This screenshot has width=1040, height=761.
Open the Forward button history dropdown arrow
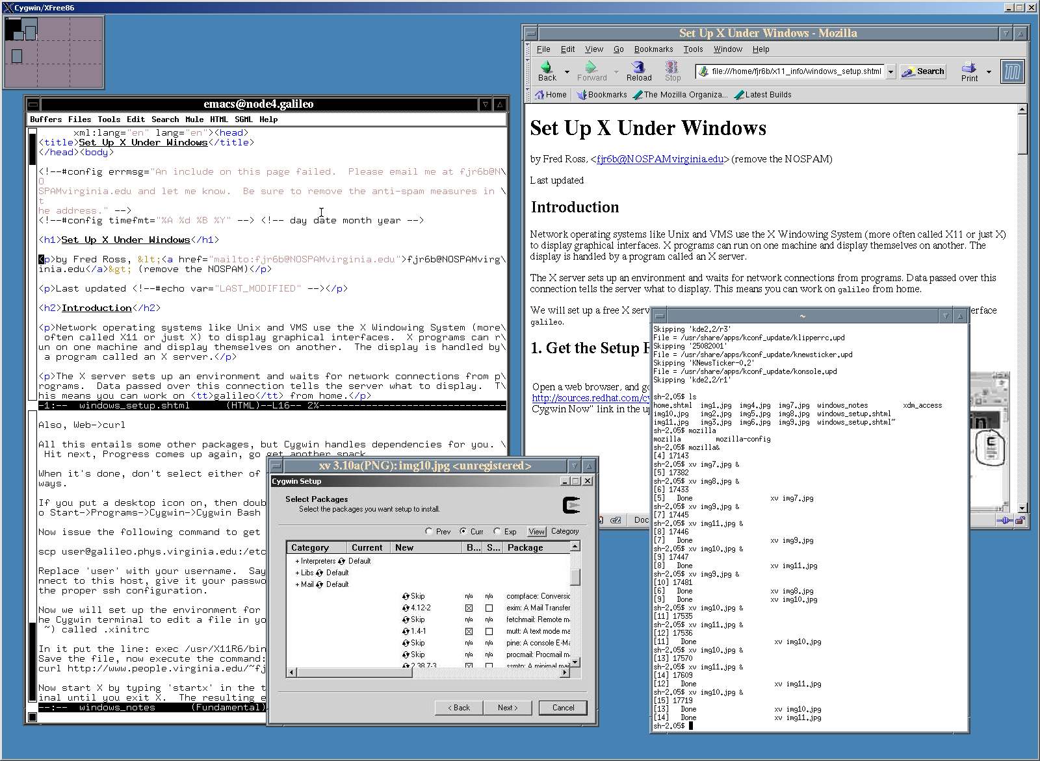pyautogui.click(x=616, y=71)
